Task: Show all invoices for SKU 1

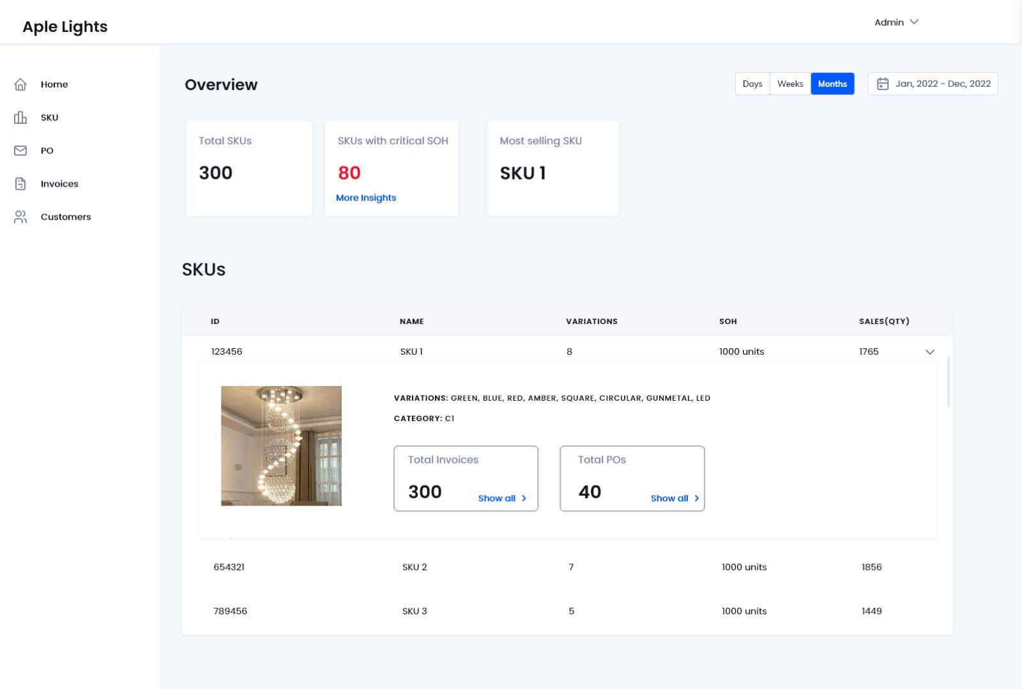Action: point(496,499)
